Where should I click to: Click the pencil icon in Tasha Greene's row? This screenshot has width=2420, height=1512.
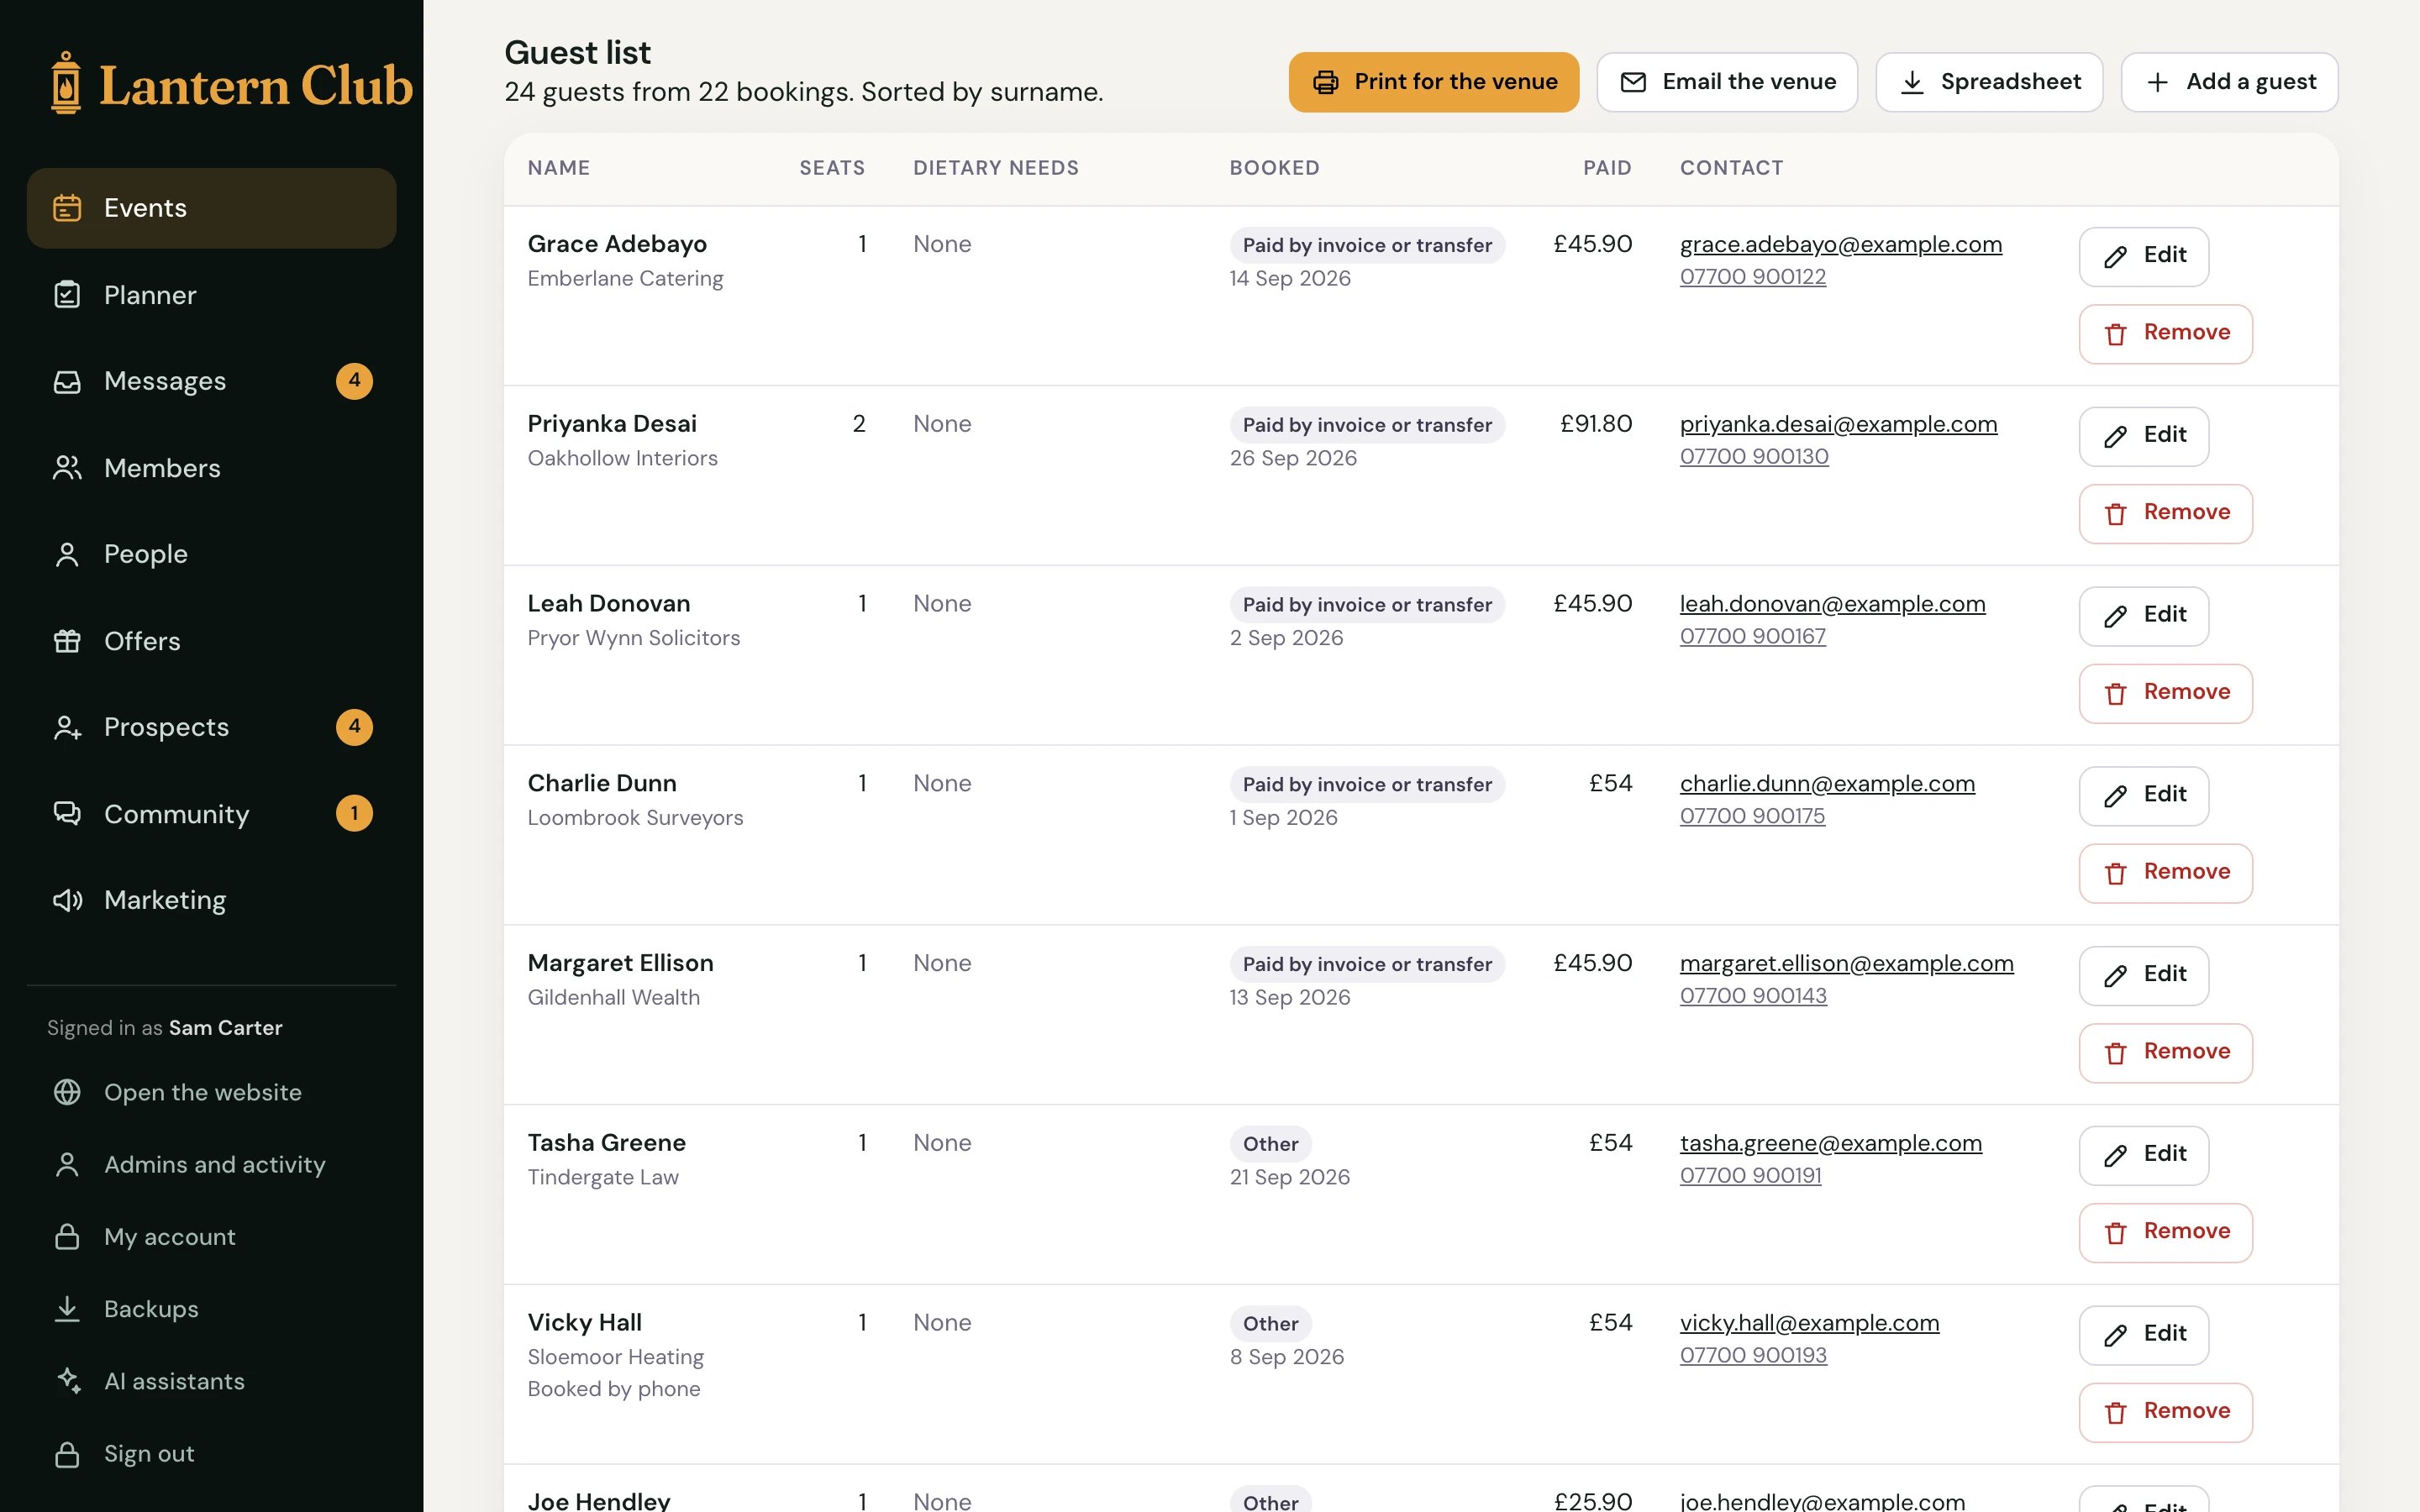[2115, 1156]
